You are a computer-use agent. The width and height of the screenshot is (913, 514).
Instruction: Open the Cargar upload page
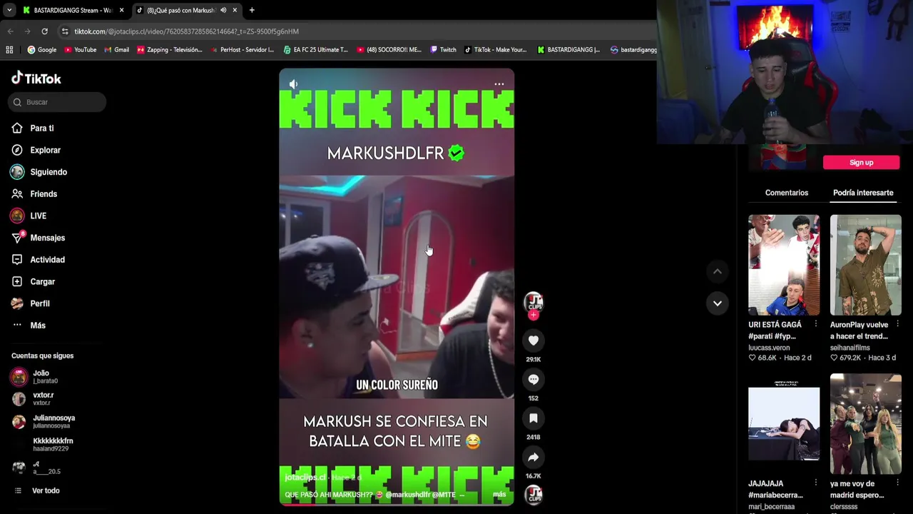34,281
